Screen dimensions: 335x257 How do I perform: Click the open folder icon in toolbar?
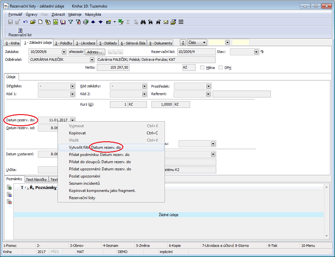click(33, 22)
